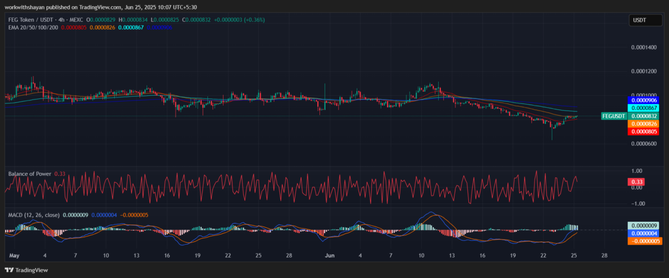The height and width of the screenshot is (278, 669).
Task: Select the EMA 20/50/100/200 indicator legend
Action: click(x=33, y=27)
